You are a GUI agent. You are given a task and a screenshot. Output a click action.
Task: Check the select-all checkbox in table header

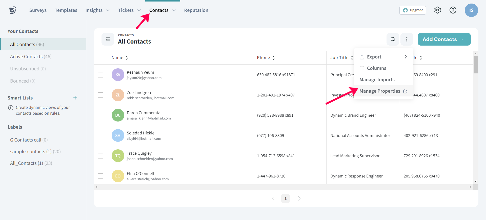(x=100, y=58)
